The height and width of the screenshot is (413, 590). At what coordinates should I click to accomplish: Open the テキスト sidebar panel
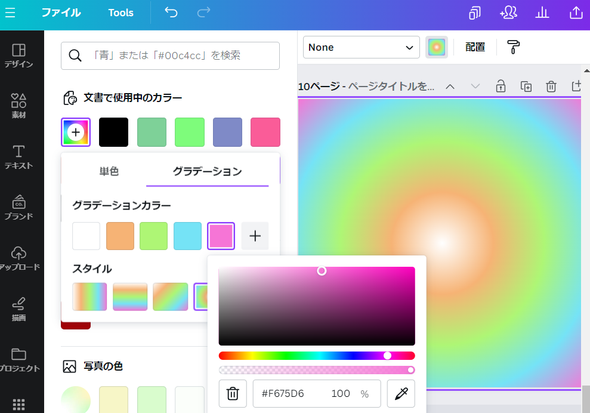[19, 157]
